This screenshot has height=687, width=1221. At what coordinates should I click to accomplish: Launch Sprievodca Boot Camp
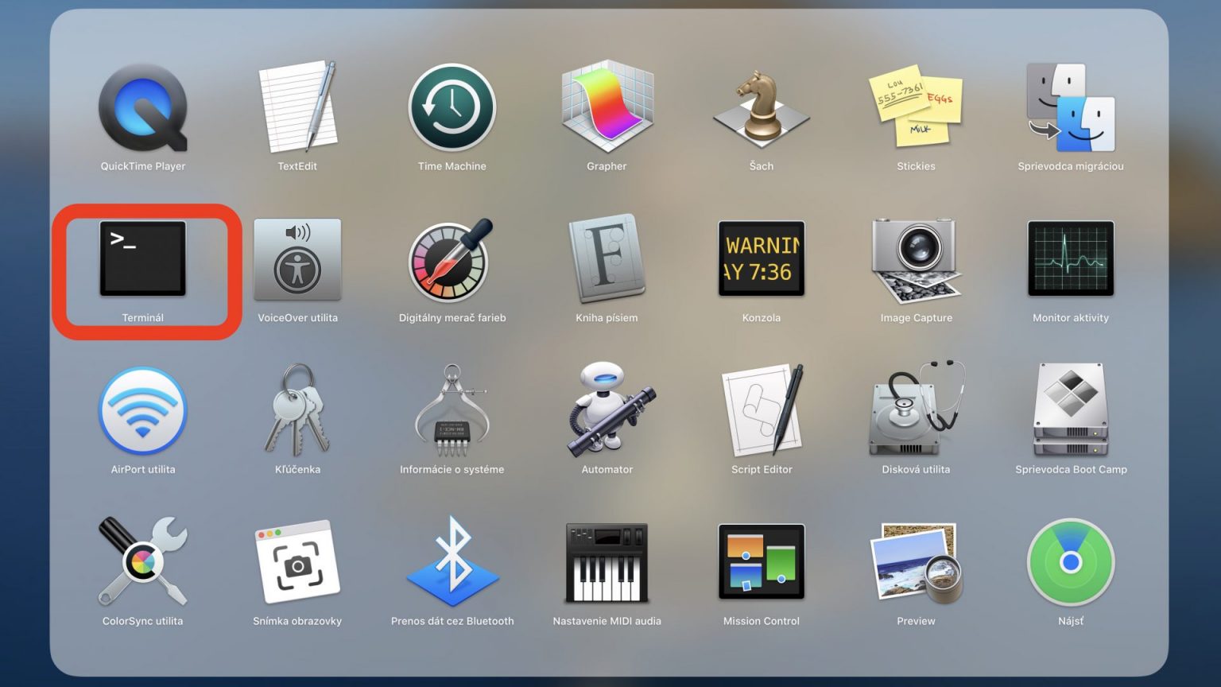[x=1071, y=411]
